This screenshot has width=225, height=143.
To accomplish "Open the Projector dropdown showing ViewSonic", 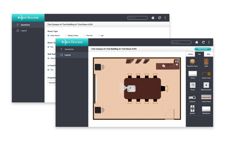I will click(52, 83).
